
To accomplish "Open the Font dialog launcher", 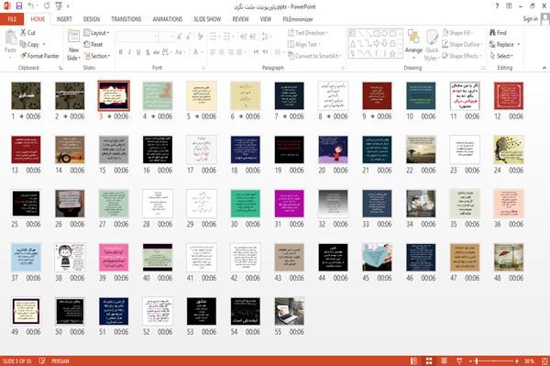I will pos(203,68).
